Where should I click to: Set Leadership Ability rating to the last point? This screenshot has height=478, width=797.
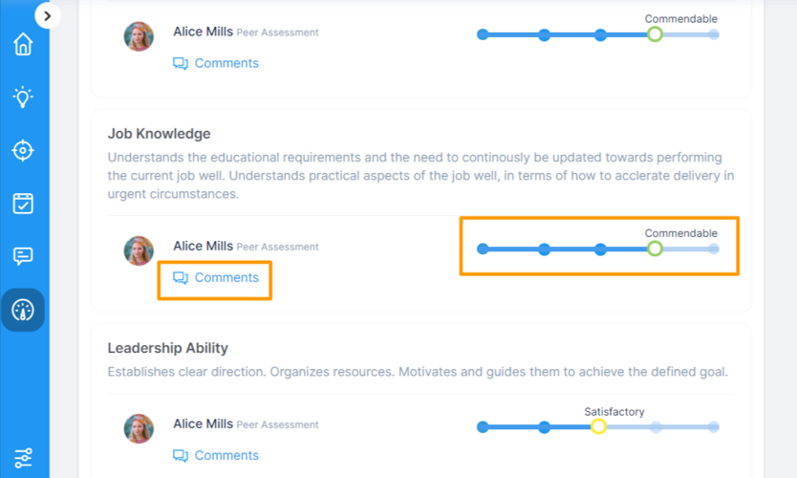tap(714, 426)
